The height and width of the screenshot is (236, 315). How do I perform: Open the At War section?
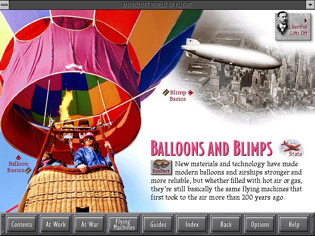[x=90, y=224]
